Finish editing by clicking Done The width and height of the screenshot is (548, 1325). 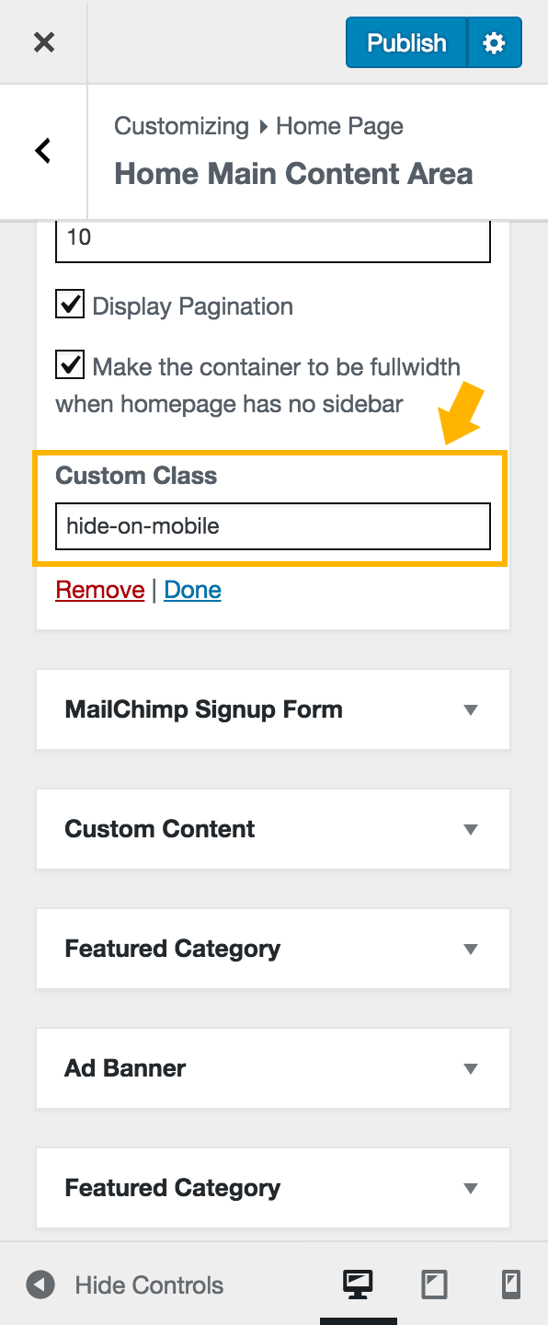[x=192, y=589]
